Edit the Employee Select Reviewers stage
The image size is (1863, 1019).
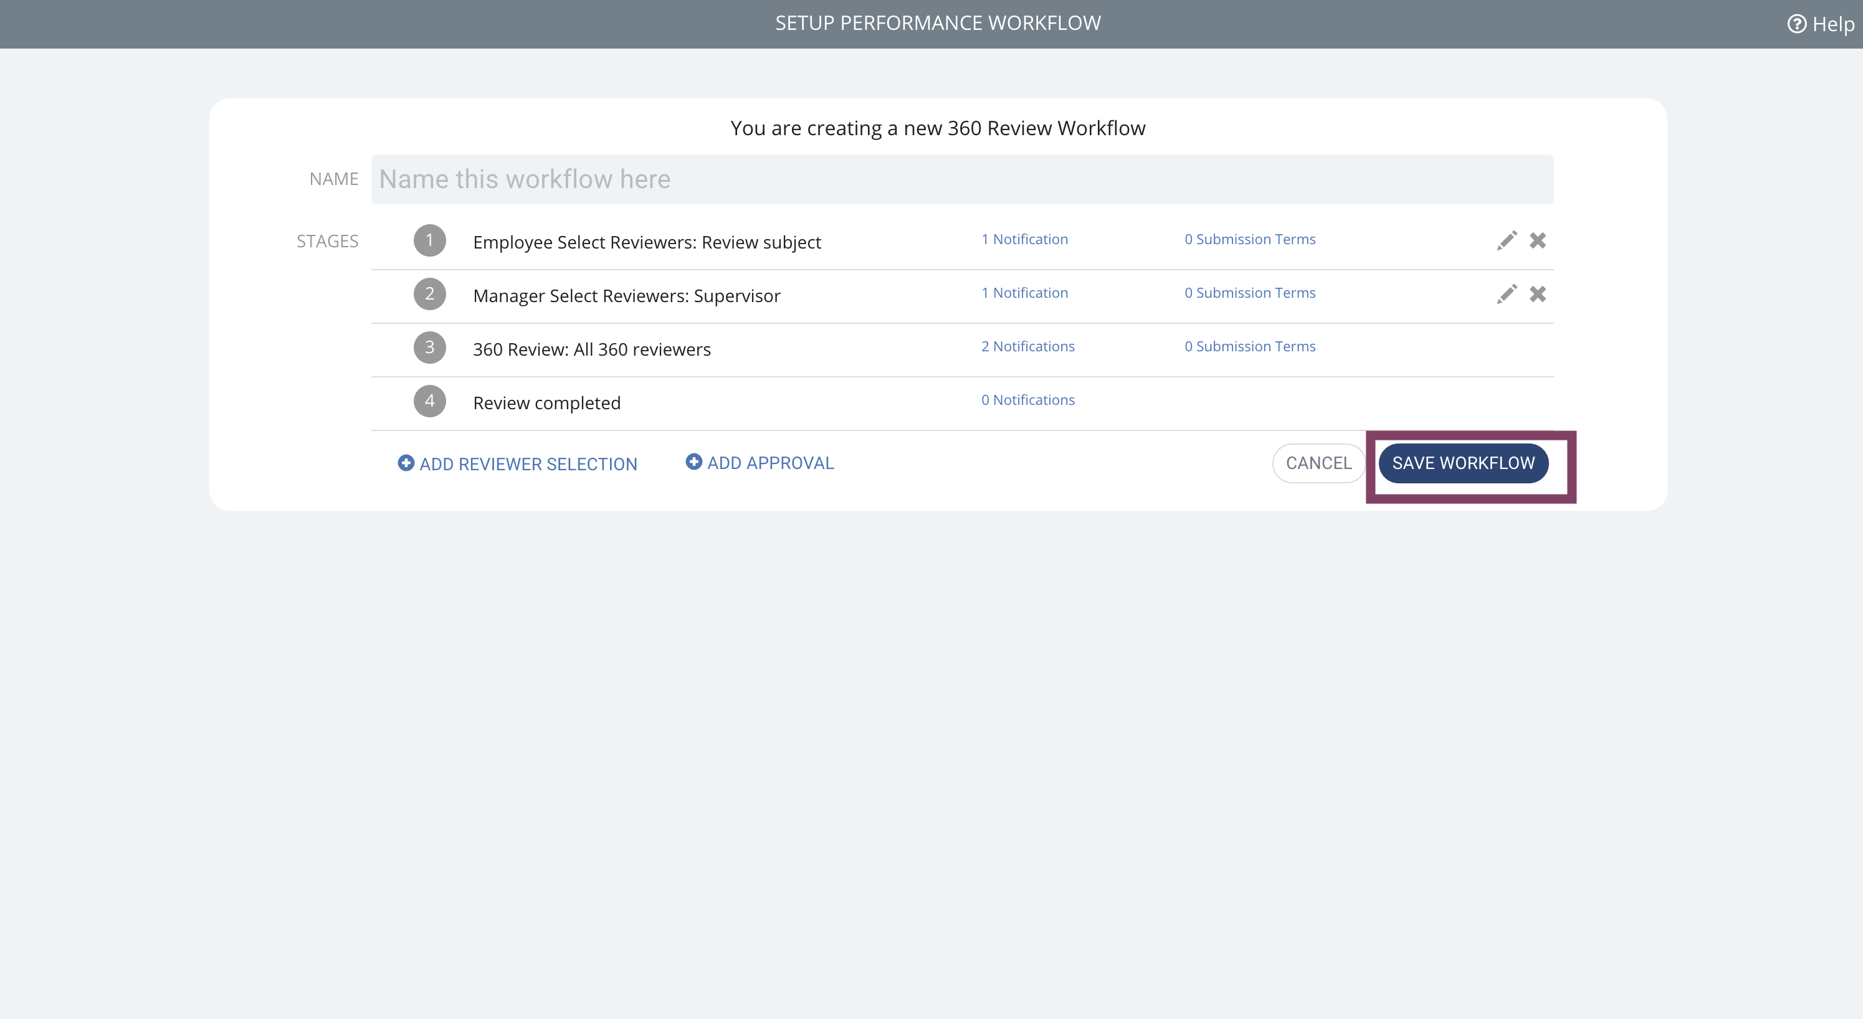tap(1507, 241)
